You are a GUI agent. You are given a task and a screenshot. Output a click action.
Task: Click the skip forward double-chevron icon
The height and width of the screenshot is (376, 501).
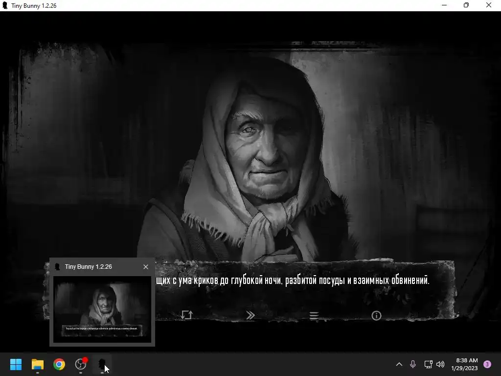250,316
